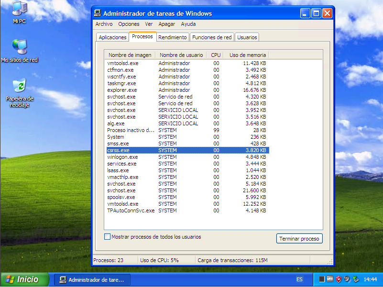The width and height of the screenshot is (383, 287).
Task: Select the vmtoolsd.exe process using 11.428 KB
Action: click(x=187, y=63)
